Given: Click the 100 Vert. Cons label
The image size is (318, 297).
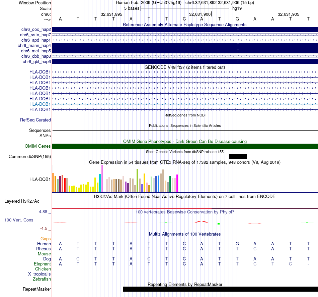Looking at the screenshot, I should [x=19, y=220].
